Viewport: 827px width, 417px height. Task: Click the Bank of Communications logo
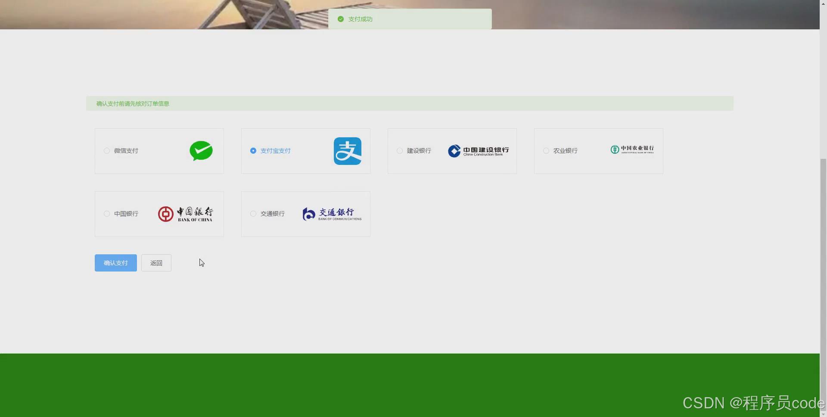[x=332, y=214]
